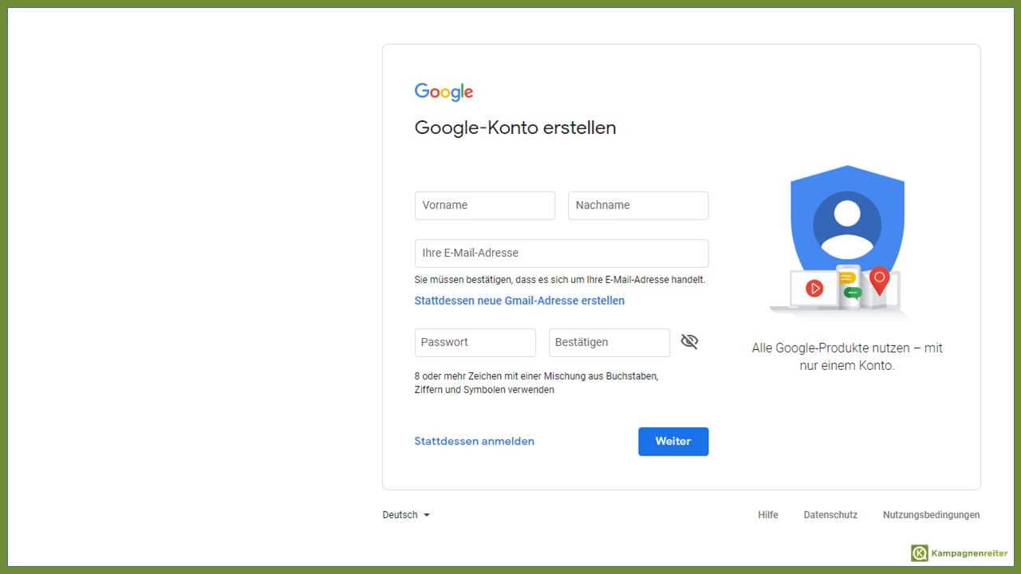Click the Vorname input field
1021x574 pixels.
[485, 206]
